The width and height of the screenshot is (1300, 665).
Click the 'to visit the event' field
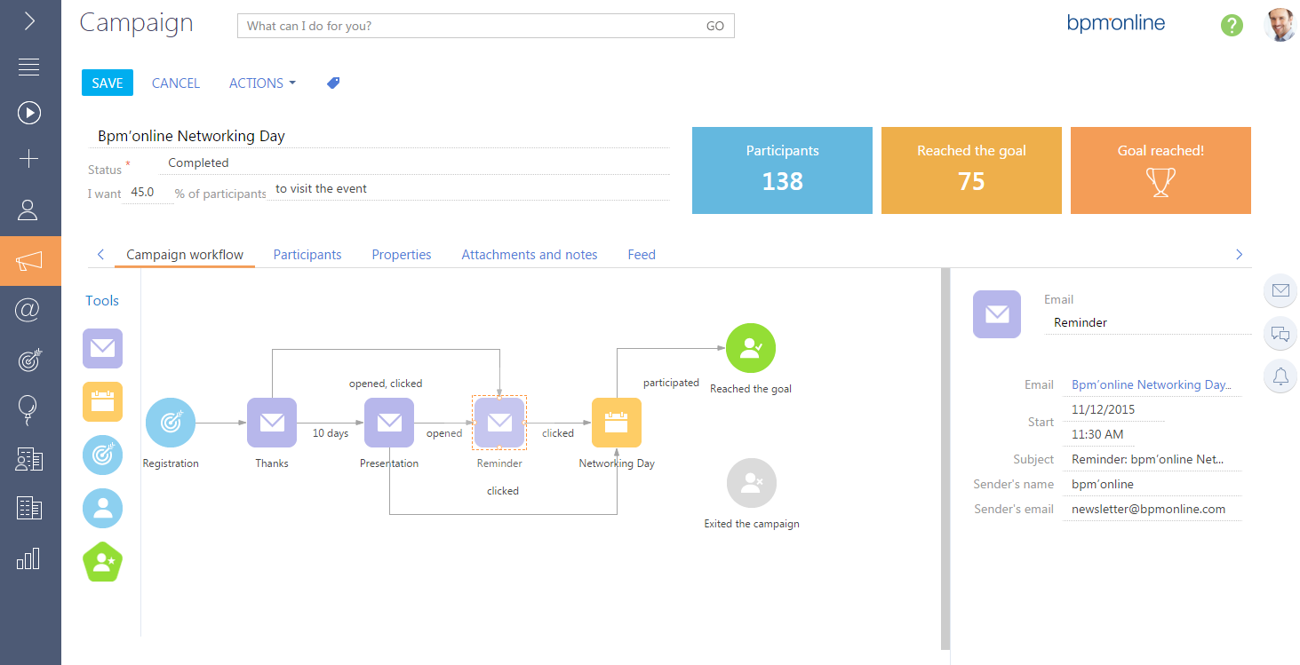click(467, 189)
